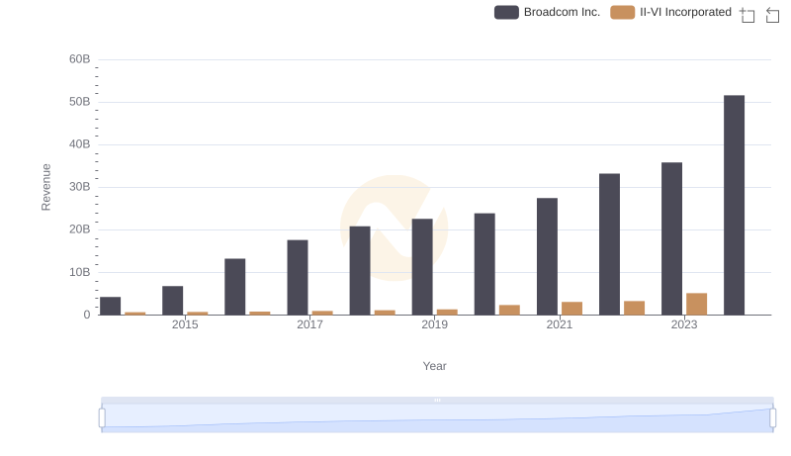Image resolution: width=791 pixels, height=456 pixels.
Task: Click the II-VI orange bar for 2023
Action: (x=697, y=305)
